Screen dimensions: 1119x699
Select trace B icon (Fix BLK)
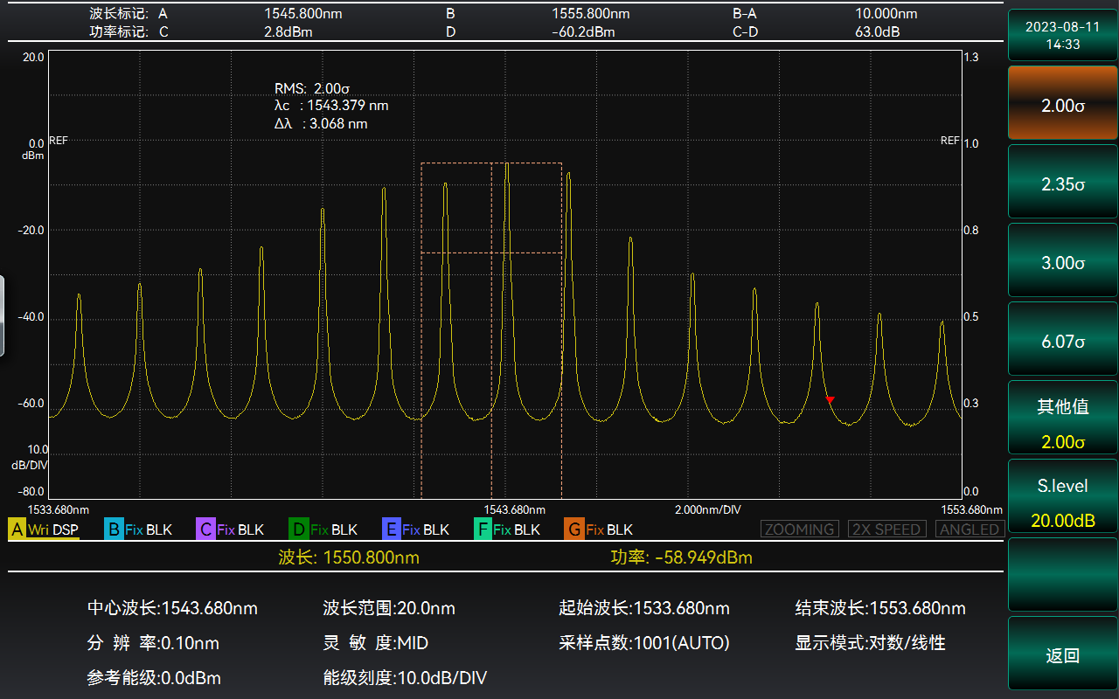[114, 529]
